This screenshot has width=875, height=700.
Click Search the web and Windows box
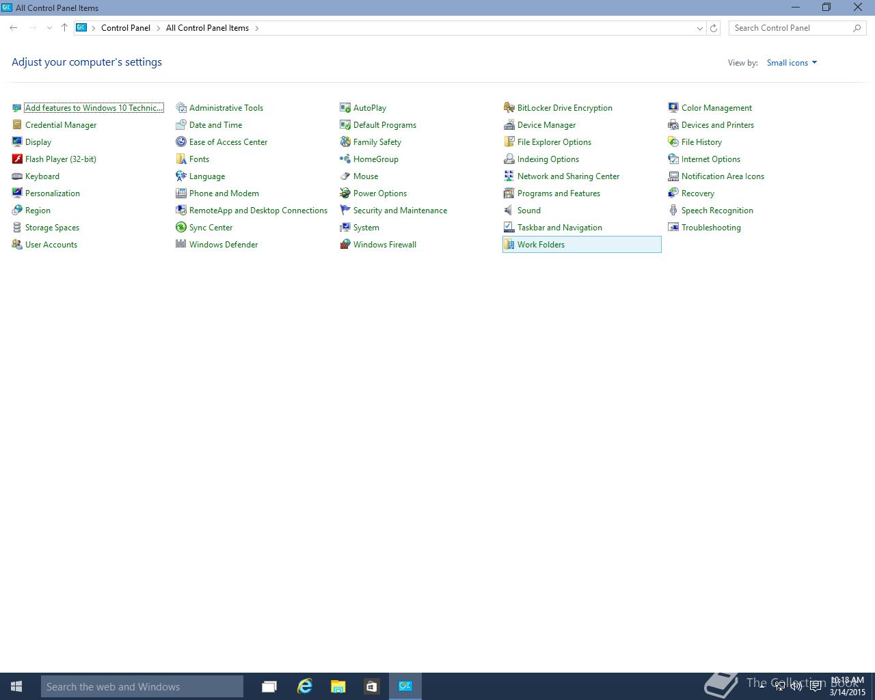click(142, 686)
